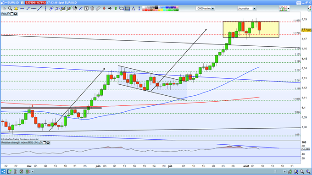Click the 1,17906 current price tag on axis
This screenshot has height=175, width=312.
pos(306,30)
